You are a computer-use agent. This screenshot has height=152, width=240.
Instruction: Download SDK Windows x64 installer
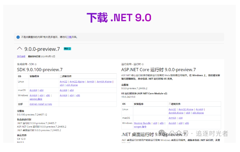coord(41,95)
